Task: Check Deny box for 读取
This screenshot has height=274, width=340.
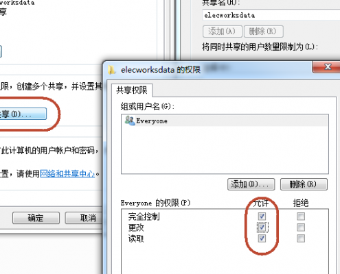Action: pyautogui.click(x=301, y=238)
